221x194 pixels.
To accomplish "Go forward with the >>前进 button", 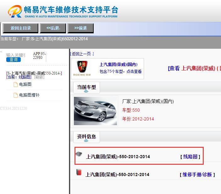I will (80, 28).
